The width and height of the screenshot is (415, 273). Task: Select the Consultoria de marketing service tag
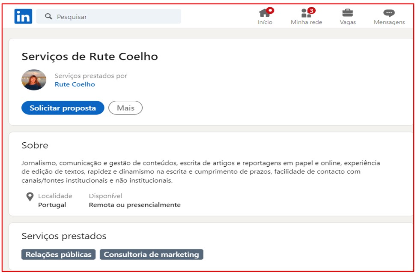[151, 255]
